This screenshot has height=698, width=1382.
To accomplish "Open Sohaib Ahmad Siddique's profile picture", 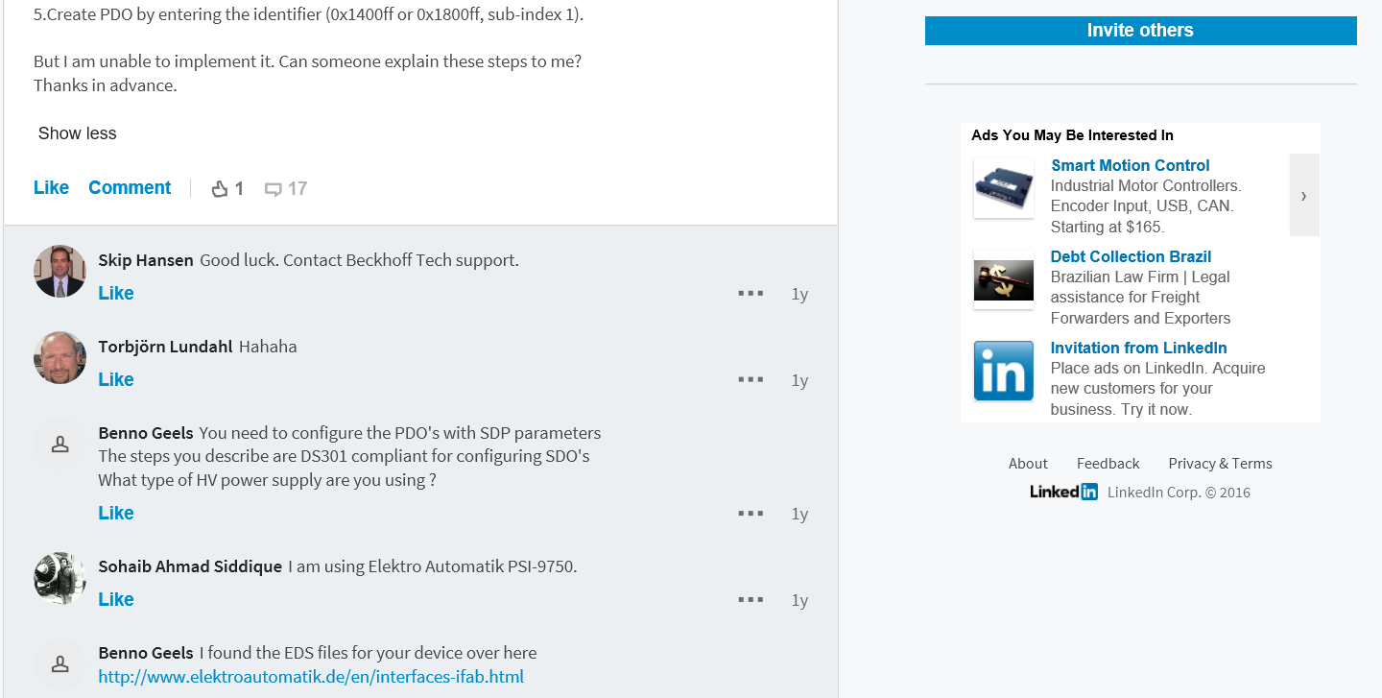I will tap(60, 578).
